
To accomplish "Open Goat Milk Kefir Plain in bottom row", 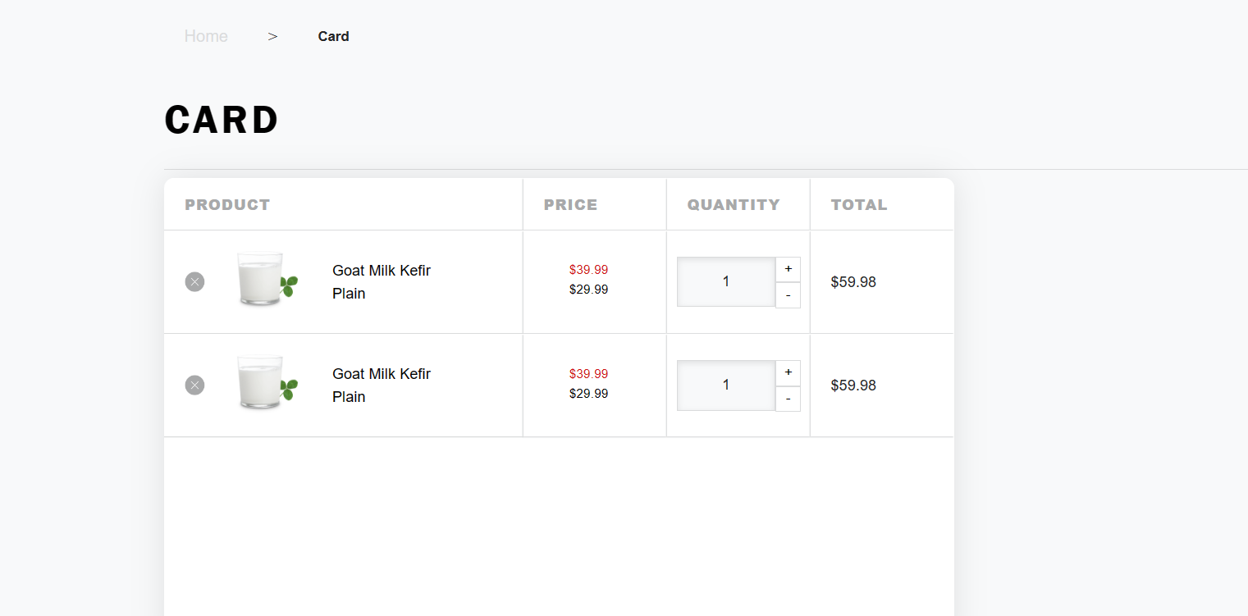I will tap(381, 385).
